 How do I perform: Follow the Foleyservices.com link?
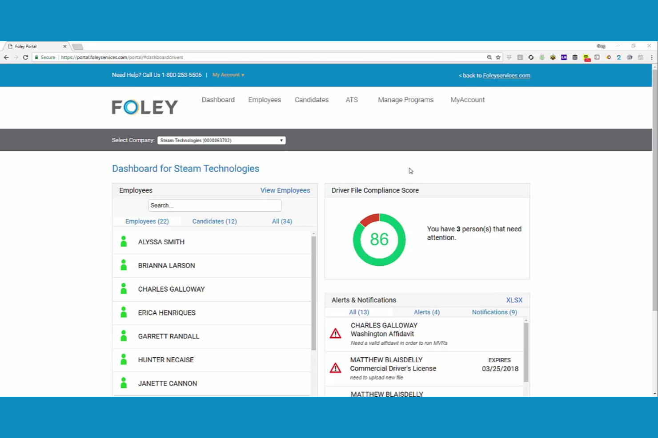pos(506,75)
